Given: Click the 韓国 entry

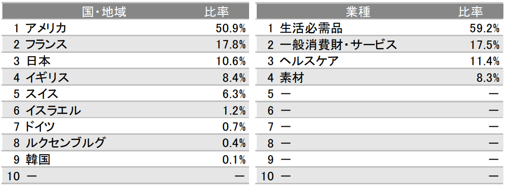Looking at the screenshot, I should coord(38,160).
